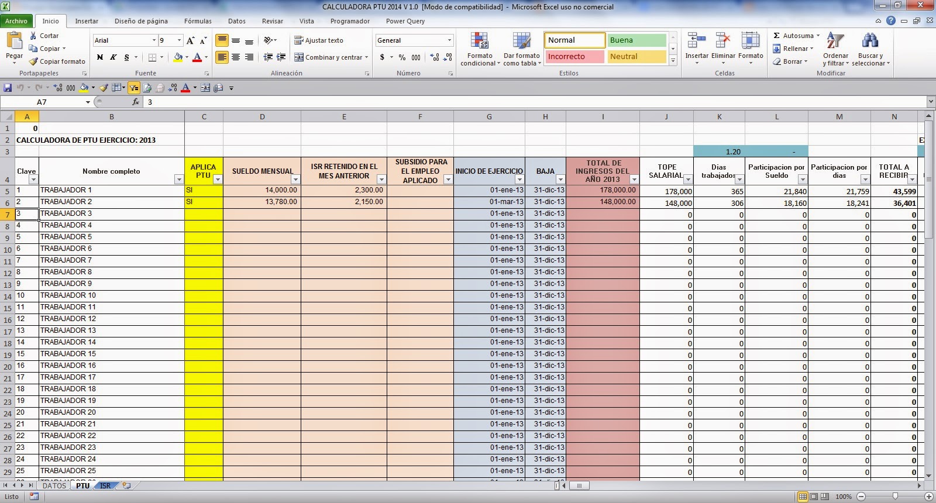Click the macro record icon in status bar
Image resolution: width=936 pixels, height=503 pixels.
(34, 497)
